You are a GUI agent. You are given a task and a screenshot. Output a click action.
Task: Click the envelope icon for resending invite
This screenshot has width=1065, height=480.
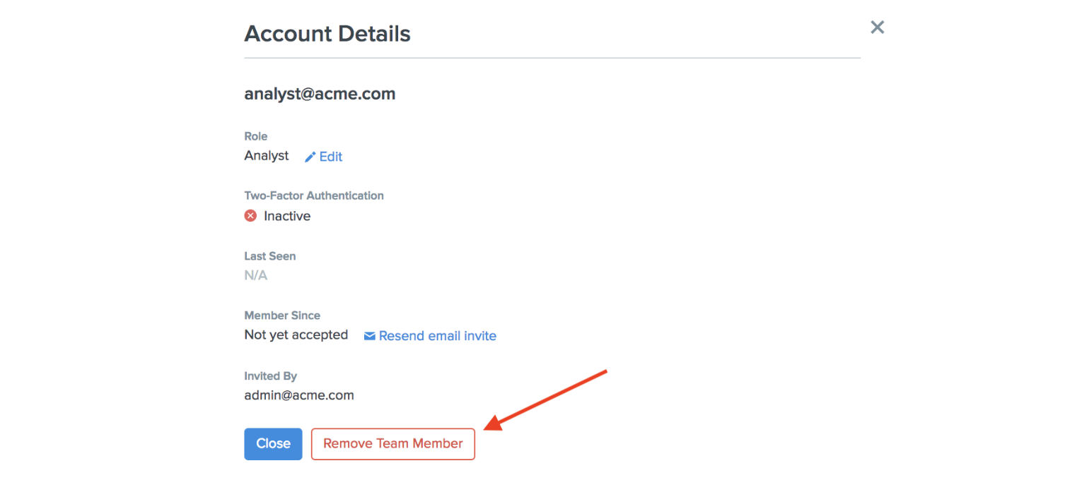[369, 336]
